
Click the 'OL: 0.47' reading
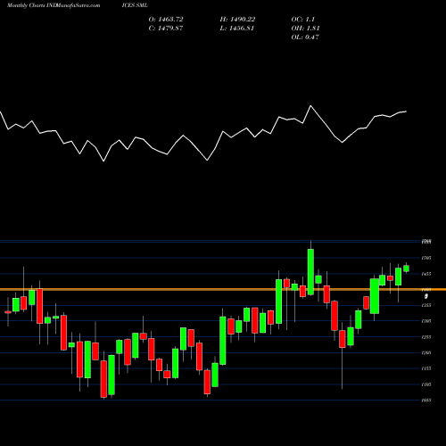pyautogui.click(x=305, y=37)
